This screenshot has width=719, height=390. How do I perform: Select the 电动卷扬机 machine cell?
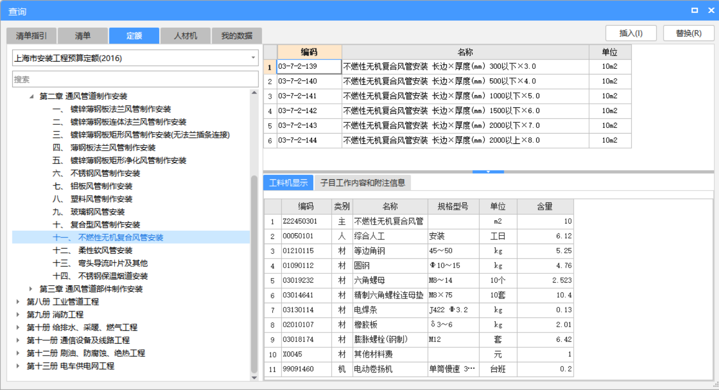[x=390, y=369]
